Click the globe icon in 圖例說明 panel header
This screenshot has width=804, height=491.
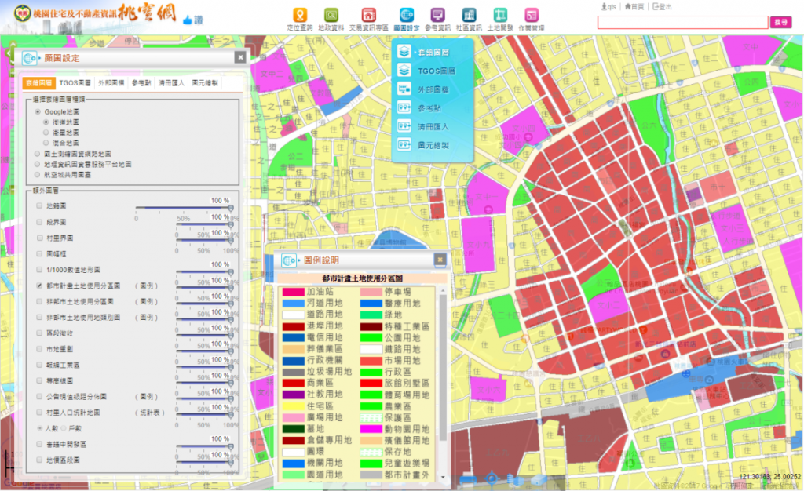(289, 260)
